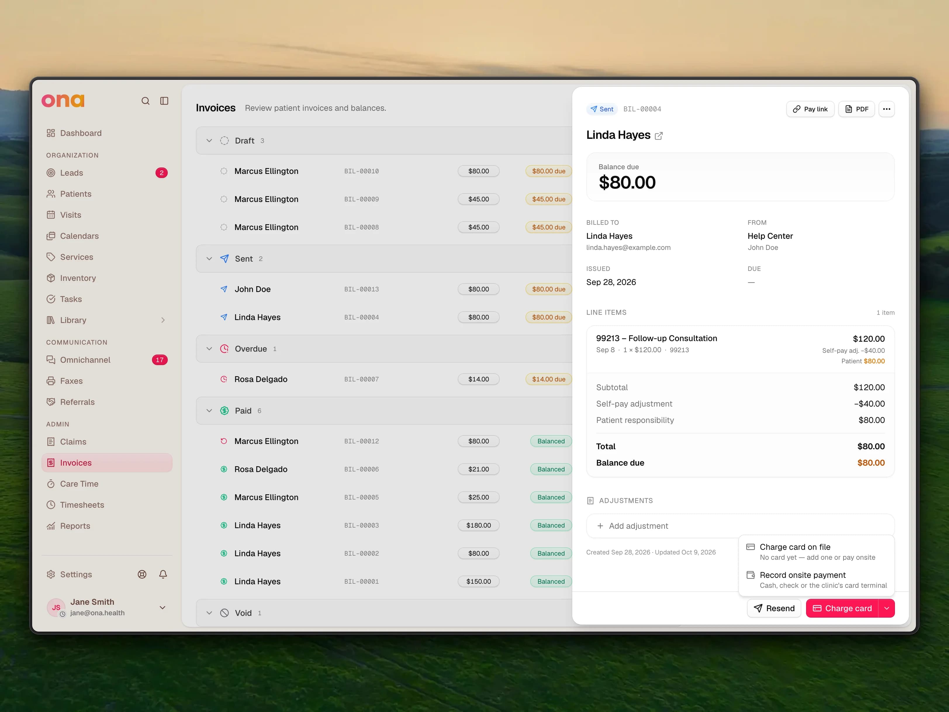Select the Marcus Ellington BIL-00010 draft row
This screenshot has width=949, height=712.
pos(384,171)
